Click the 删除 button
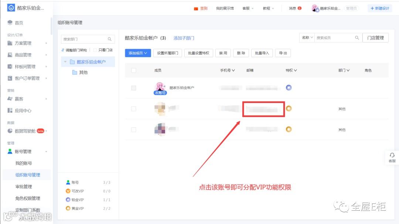Viewport: 399px width, 224px height. pyautogui.click(x=241, y=53)
